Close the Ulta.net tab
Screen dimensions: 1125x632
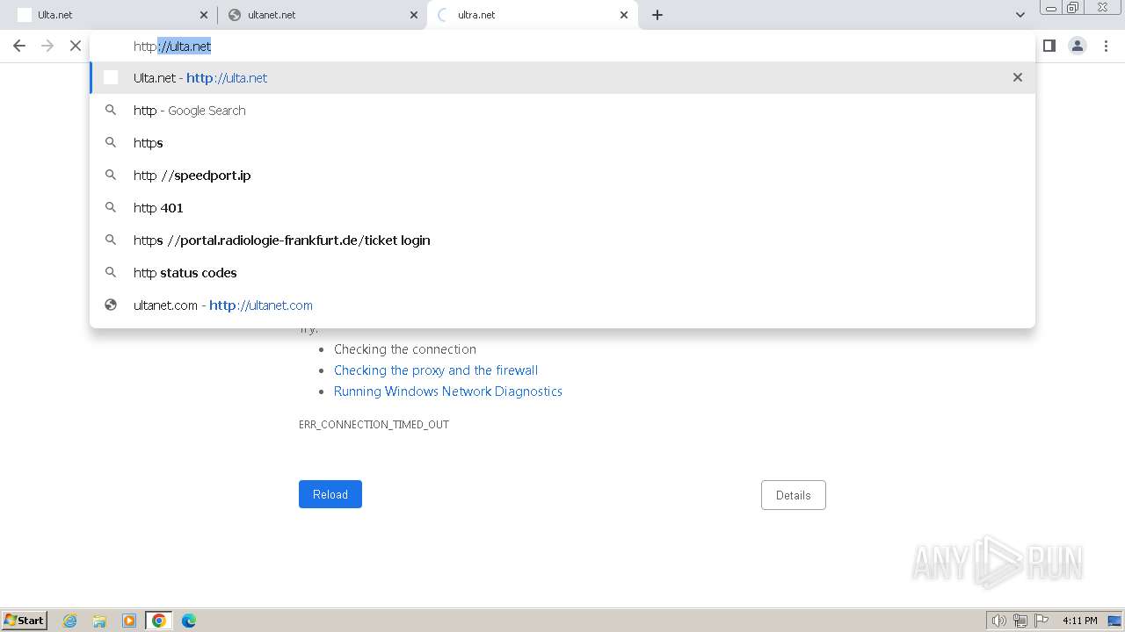coord(204,15)
